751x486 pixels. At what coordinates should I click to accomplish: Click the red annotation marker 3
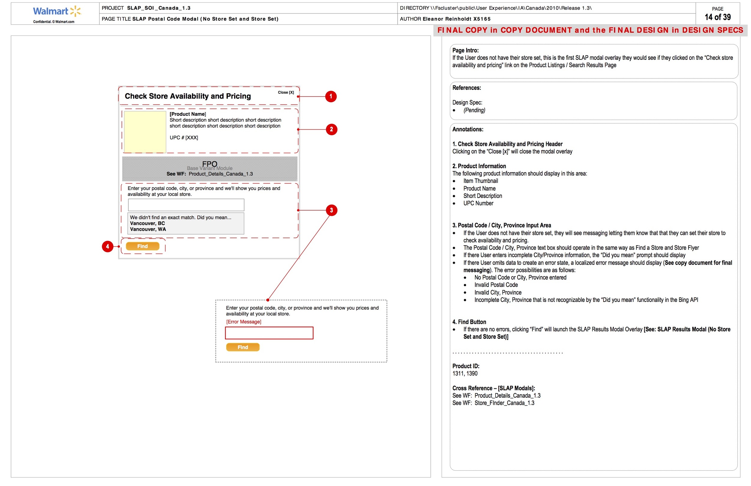331,210
